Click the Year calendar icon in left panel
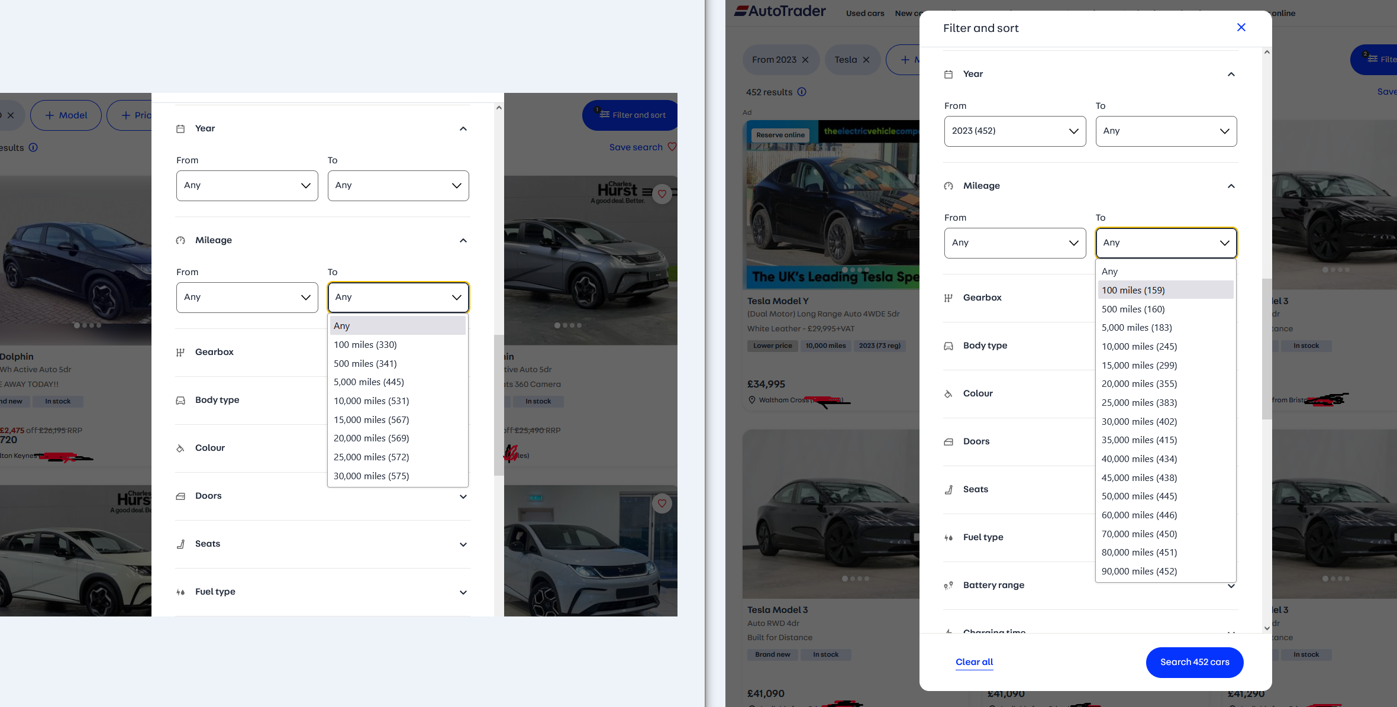 tap(180, 129)
